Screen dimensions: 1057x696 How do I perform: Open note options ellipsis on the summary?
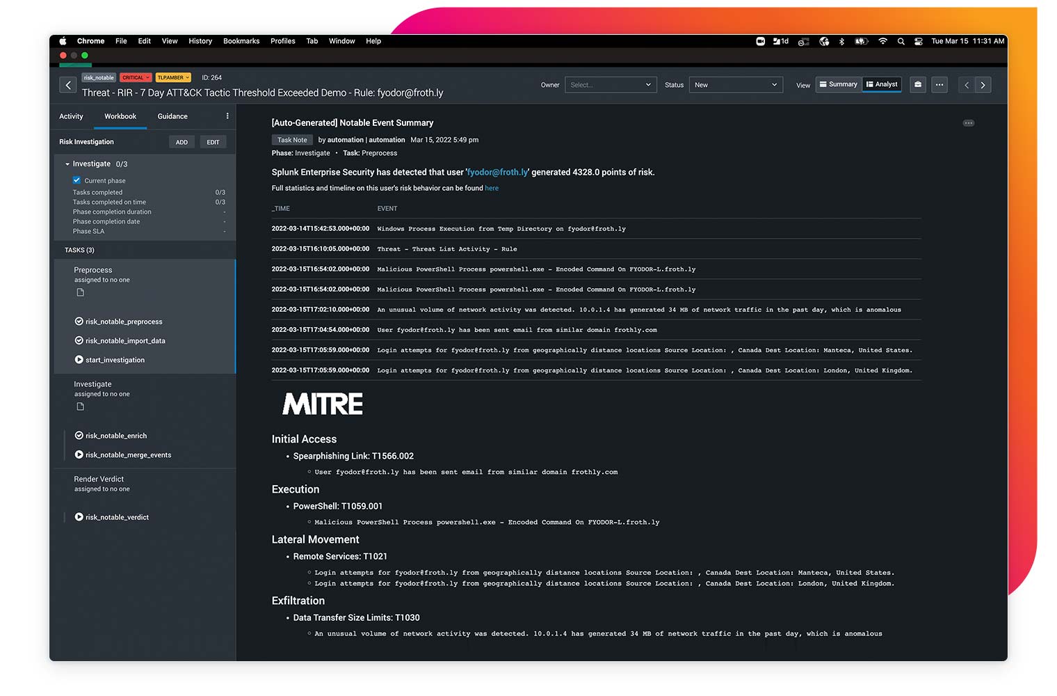tap(968, 123)
